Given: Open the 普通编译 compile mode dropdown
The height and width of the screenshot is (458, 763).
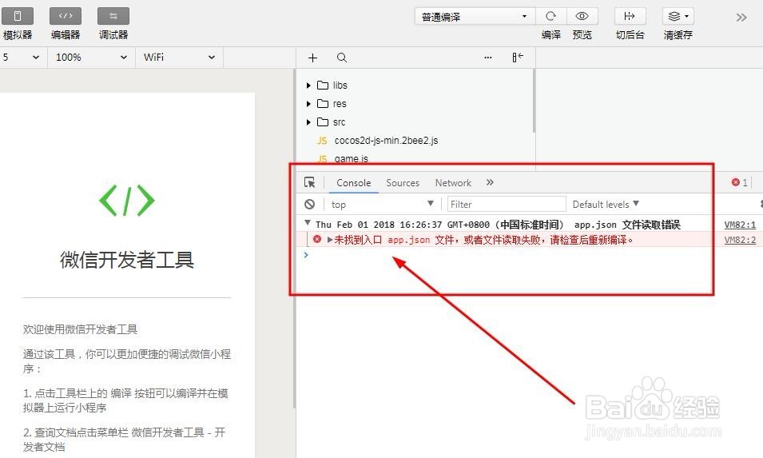Looking at the screenshot, I should pyautogui.click(x=475, y=17).
